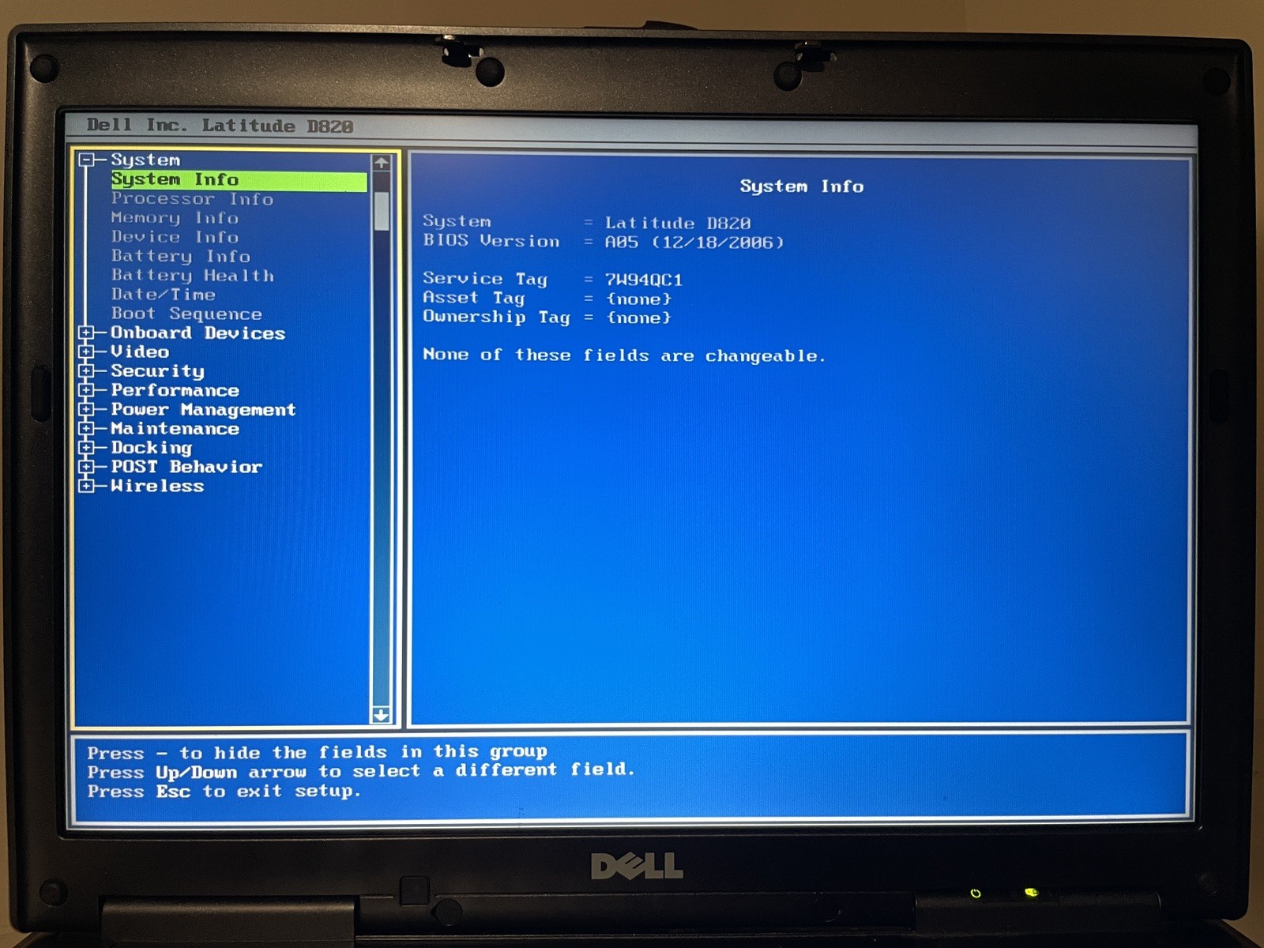
Task: Expand the Performance group
Action: (x=87, y=390)
